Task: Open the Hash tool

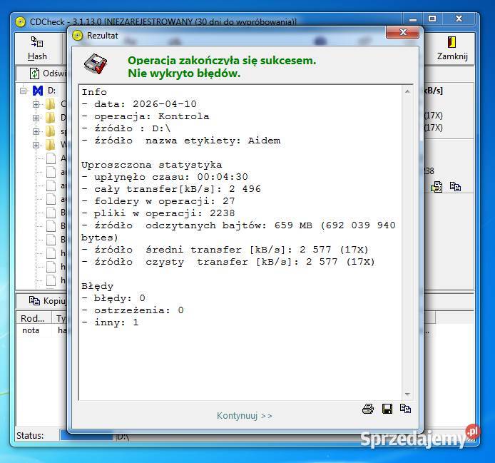Action: point(37,49)
